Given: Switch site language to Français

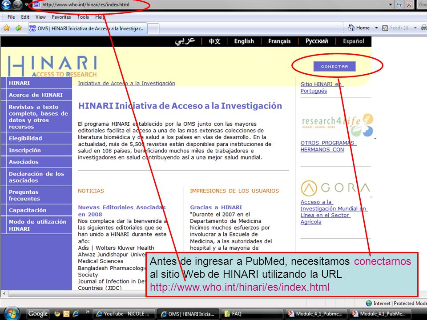Looking at the screenshot, I should [x=279, y=41].
